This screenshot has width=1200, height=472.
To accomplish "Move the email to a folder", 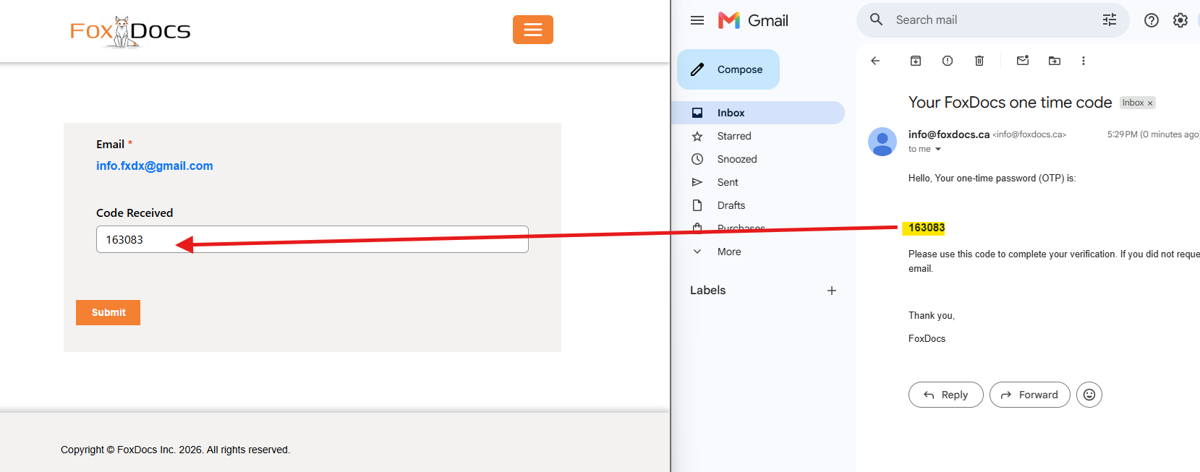I will click(1055, 61).
